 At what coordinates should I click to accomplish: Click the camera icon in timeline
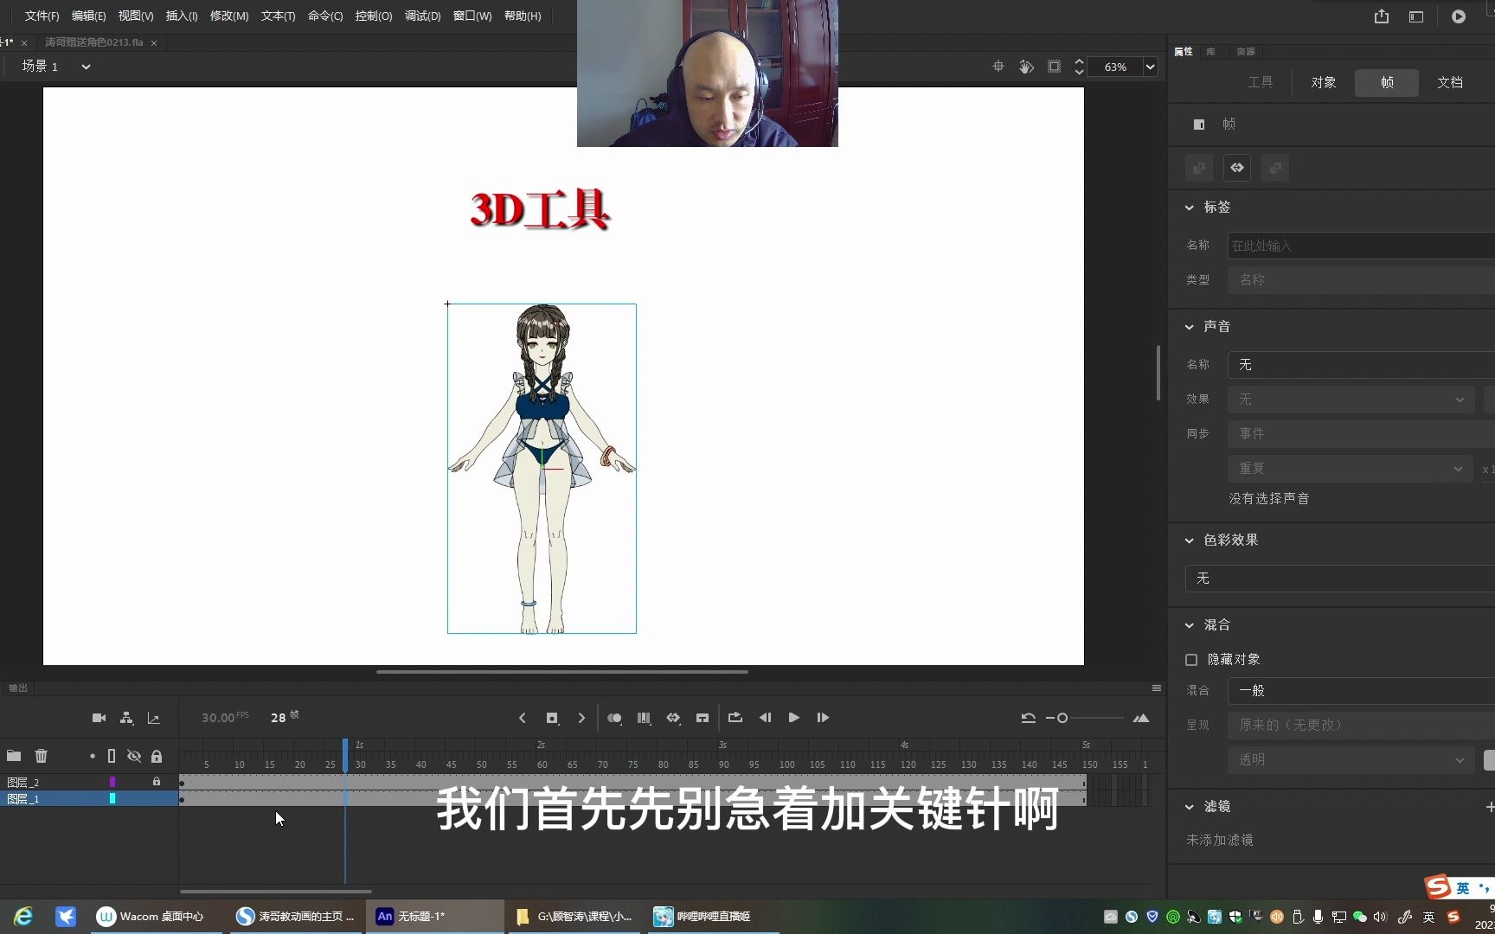coord(99,718)
